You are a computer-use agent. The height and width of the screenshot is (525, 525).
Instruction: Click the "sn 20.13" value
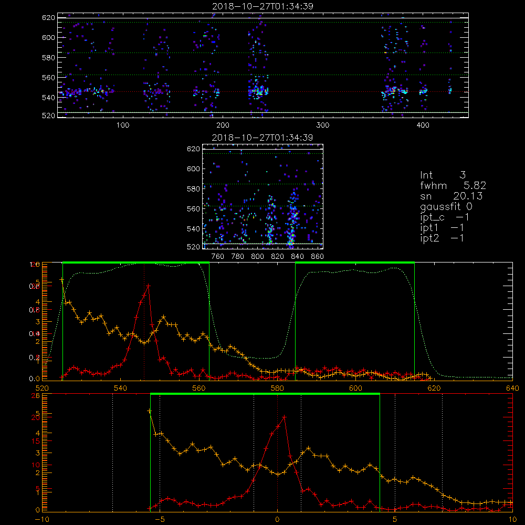point(451,196)
